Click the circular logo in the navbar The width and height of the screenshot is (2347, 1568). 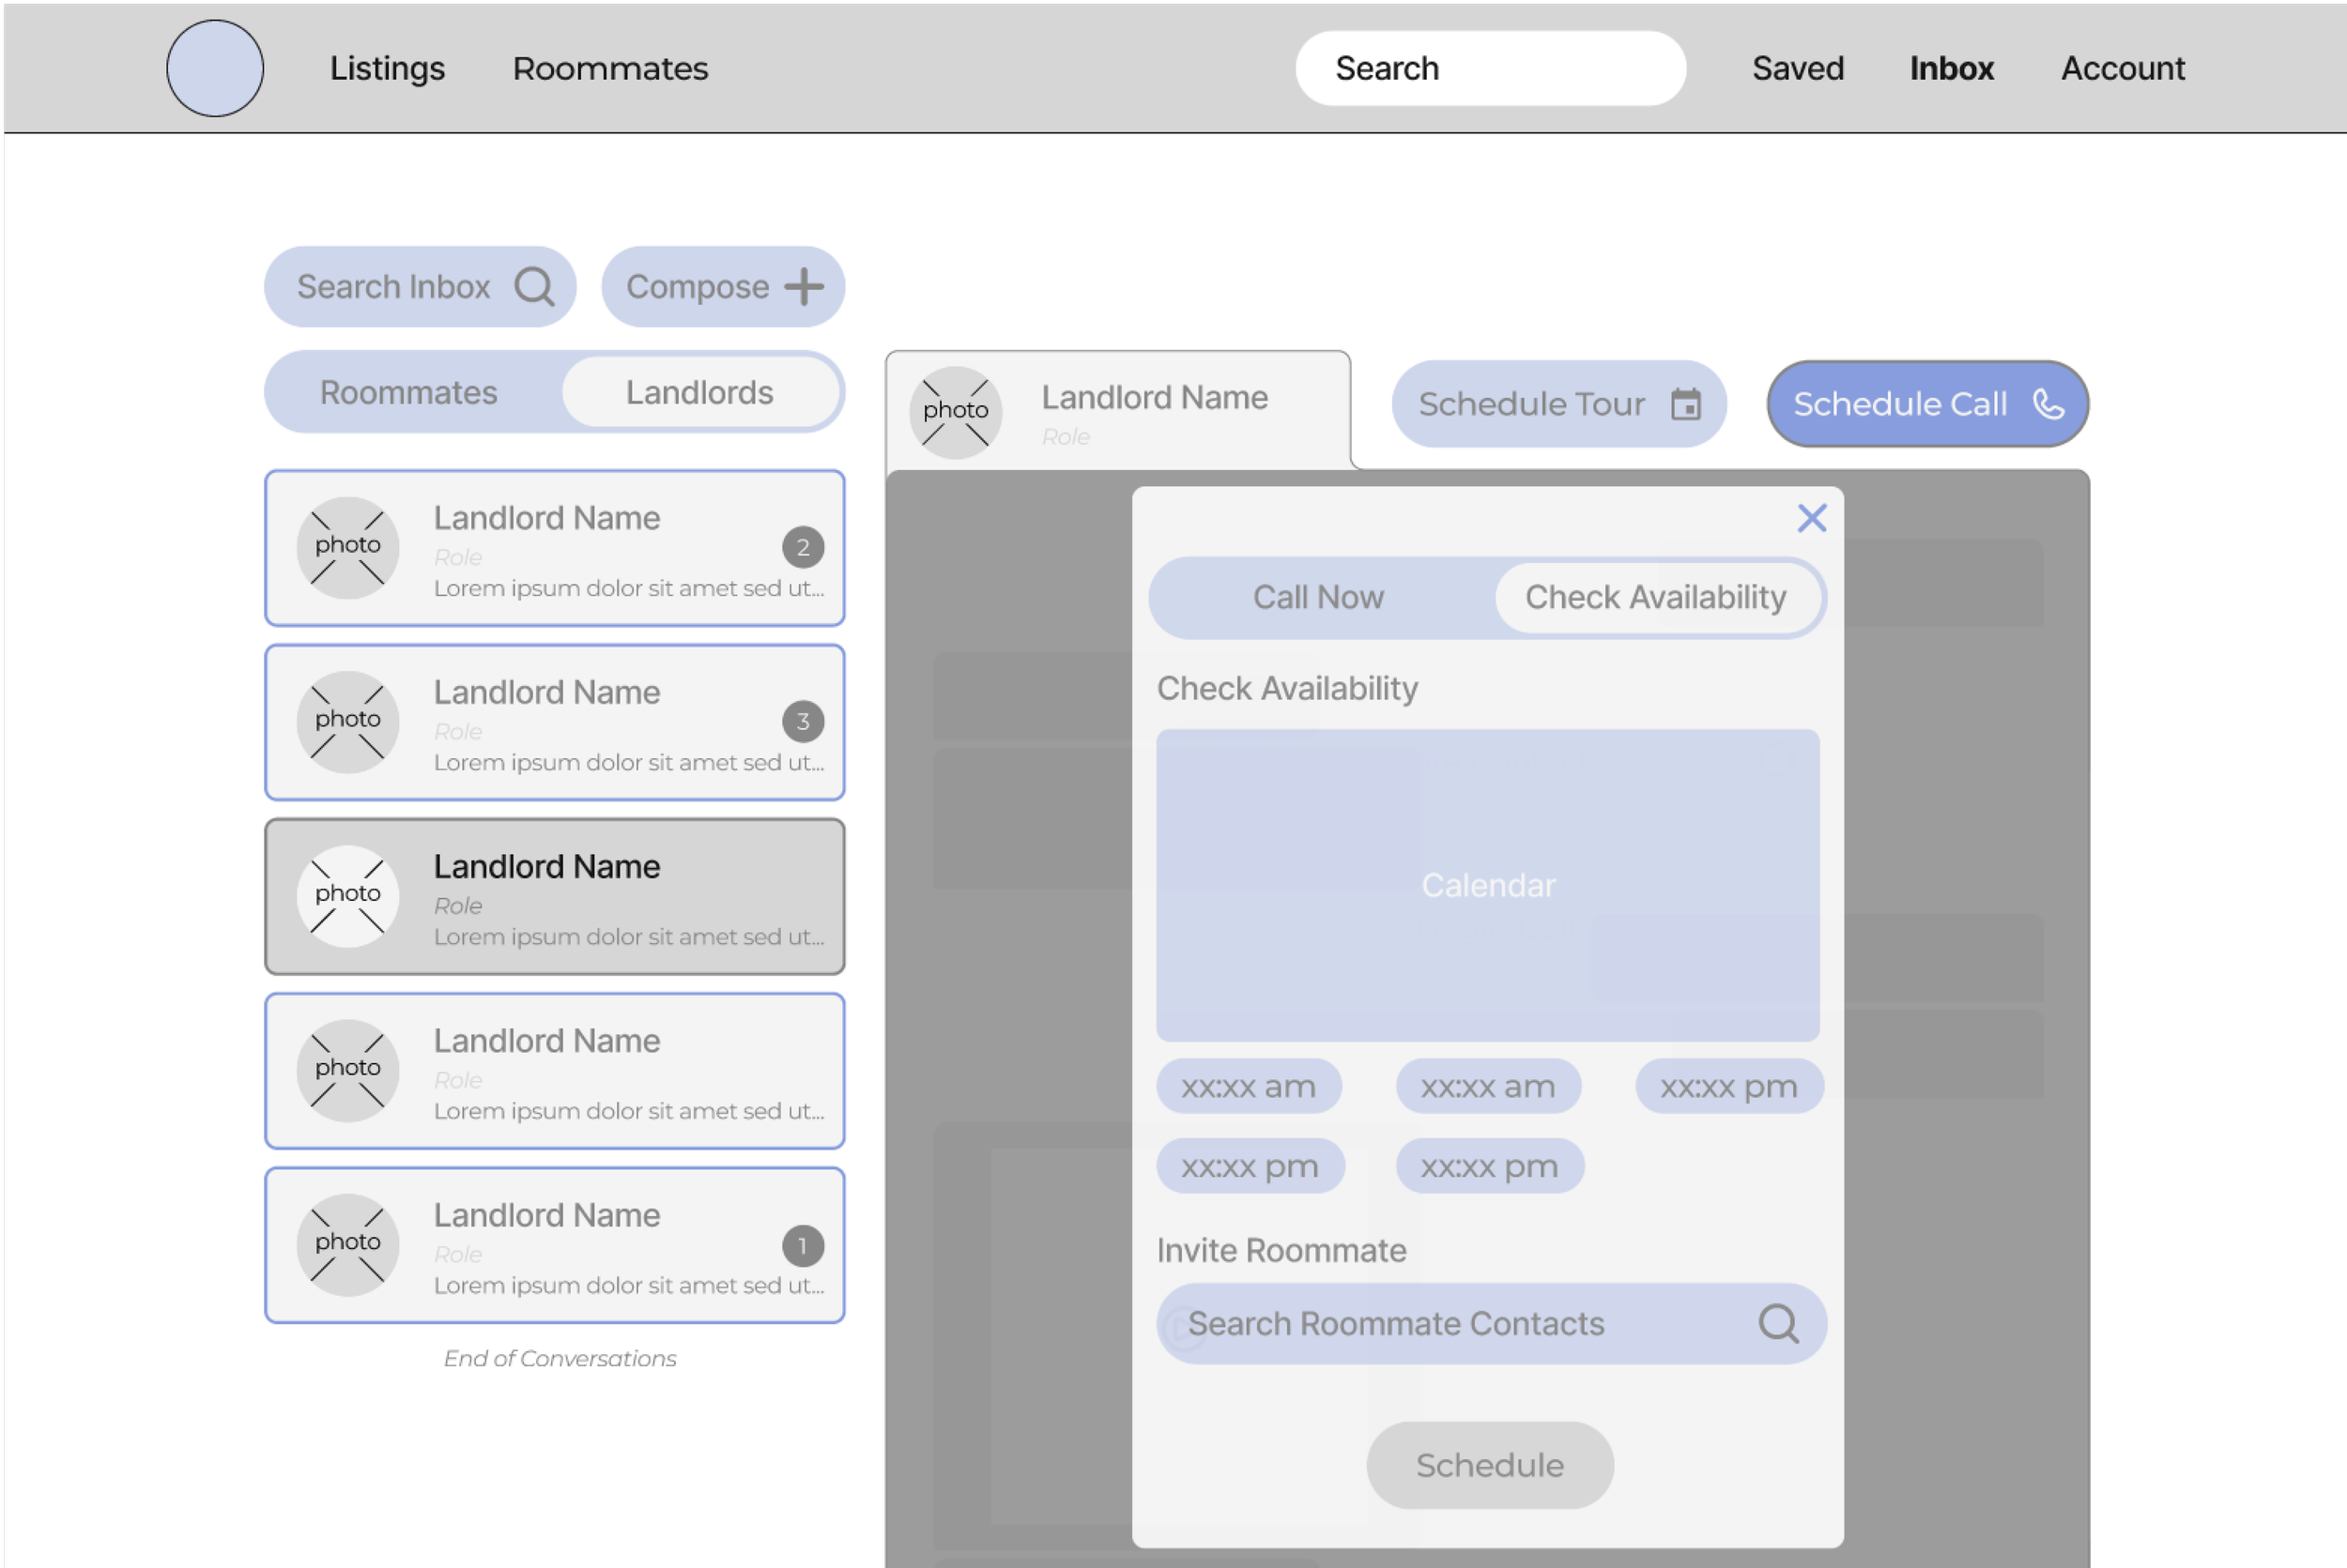click(215, 68)
